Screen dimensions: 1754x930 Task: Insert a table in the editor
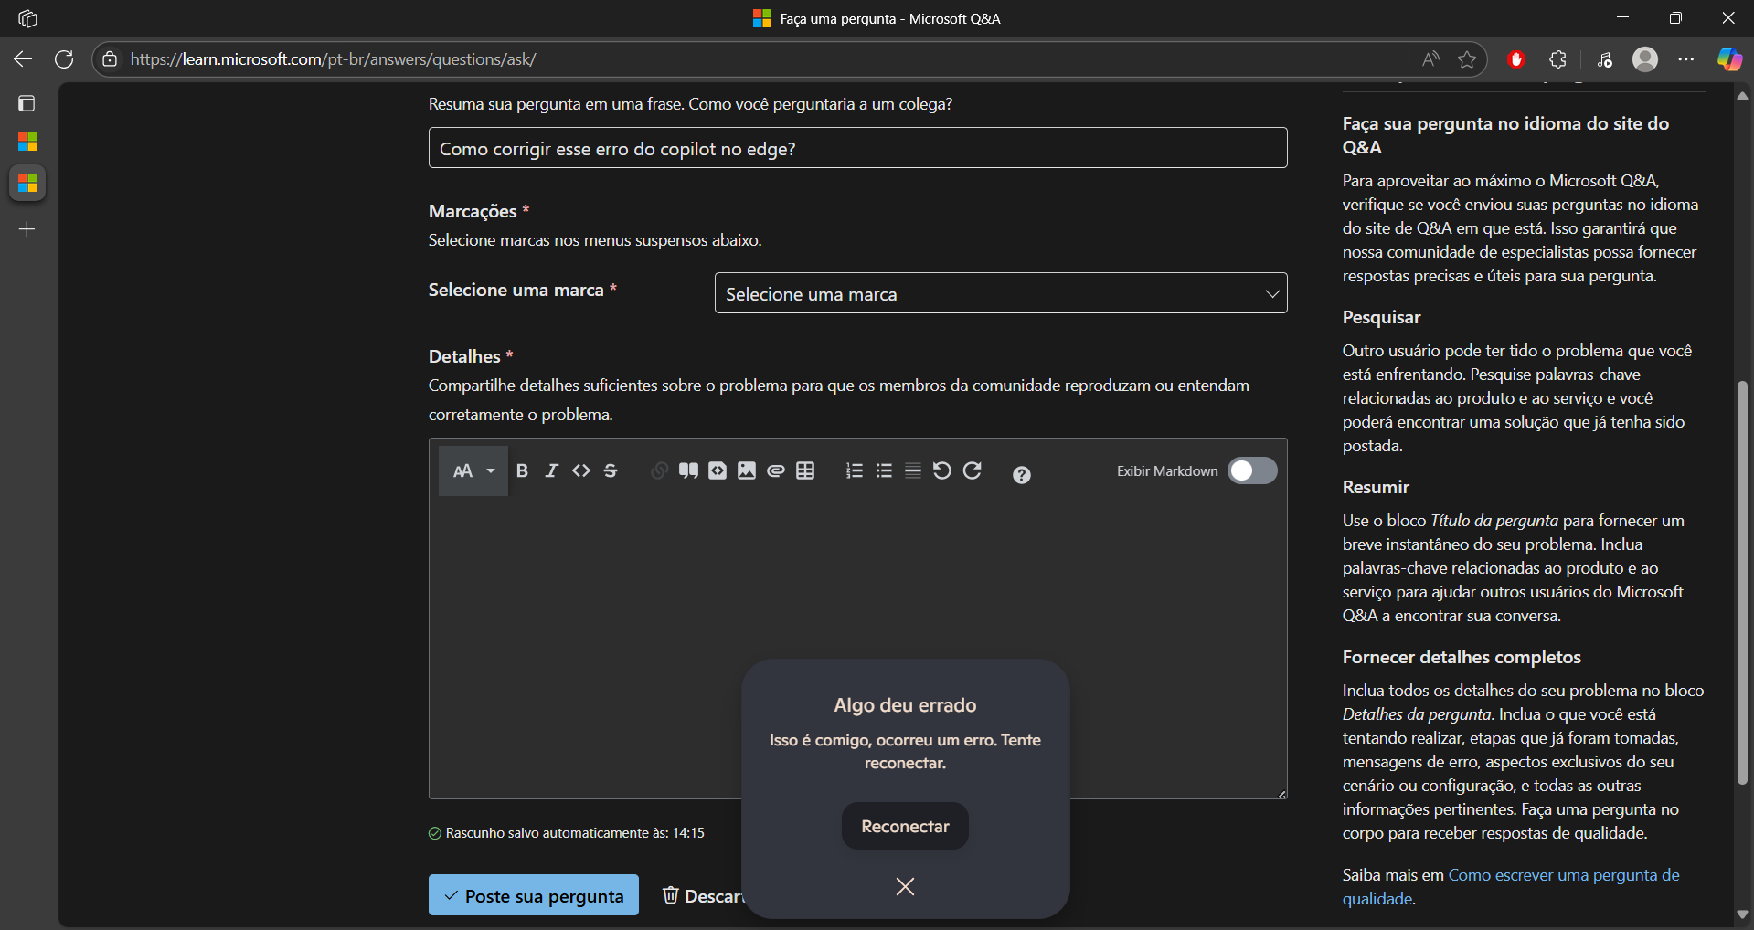pos(805,470)
